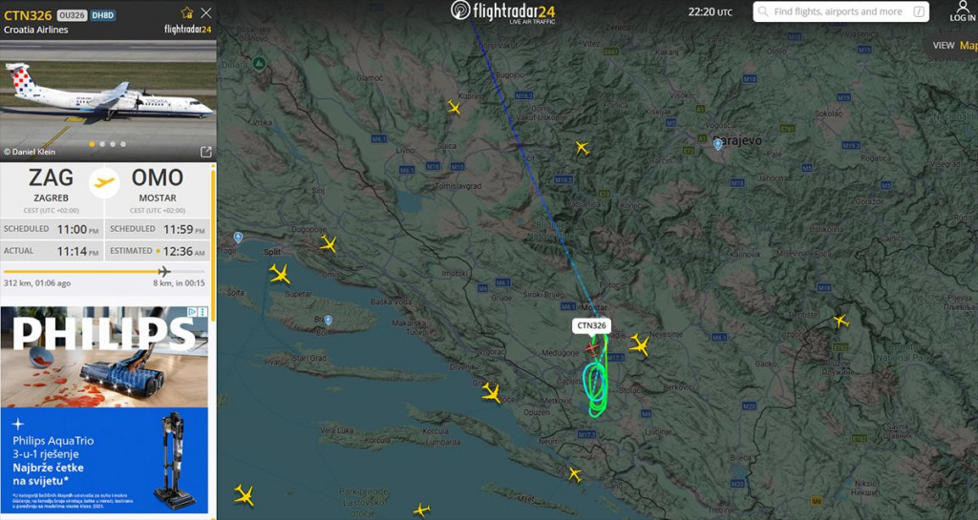This screenshot has height=520, width=978.
Task: Open Philips ad choices info icon
Action: click(x=193, y=311)
